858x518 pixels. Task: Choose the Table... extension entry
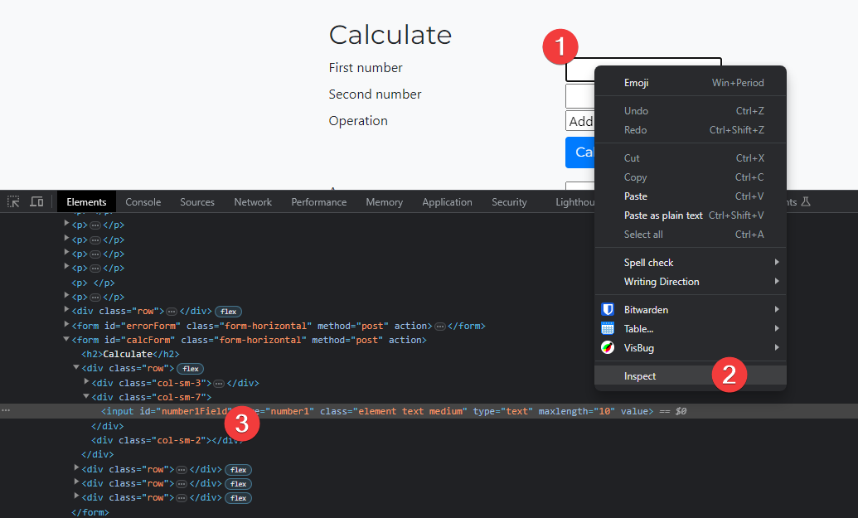(638, 329)
